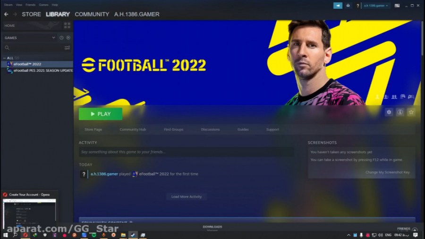Open the inbox envelope icon
The width and height of the screenshot is (425, 239).
click(348, 5)
